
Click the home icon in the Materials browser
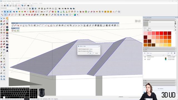tap(148, 30)
